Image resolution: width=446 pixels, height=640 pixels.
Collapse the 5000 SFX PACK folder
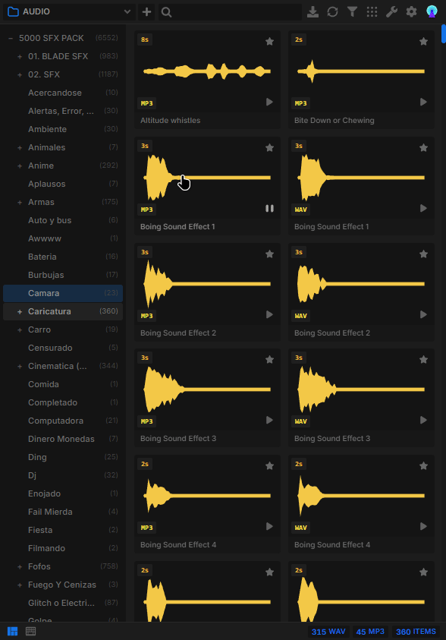click(11, 39)
